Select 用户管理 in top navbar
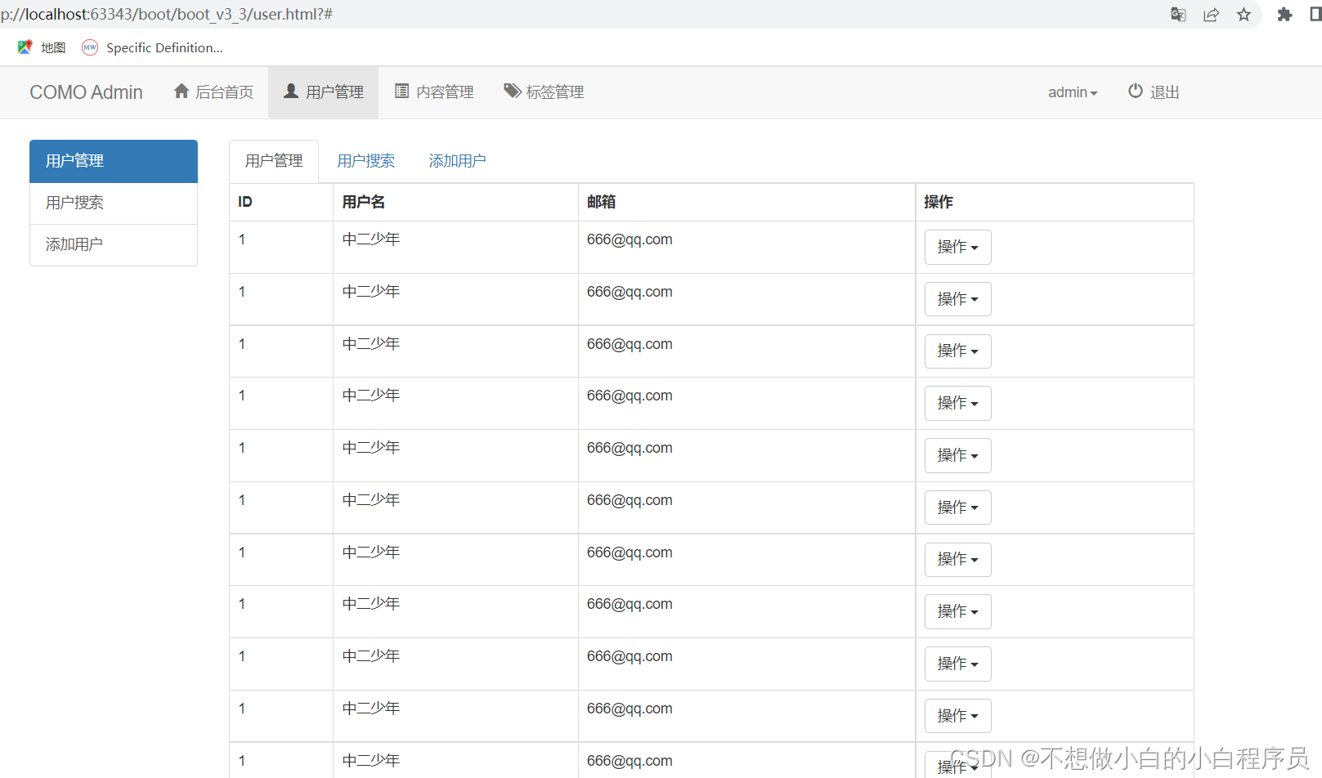Screen dimensions: 1322x778 [x=323, y=92]
